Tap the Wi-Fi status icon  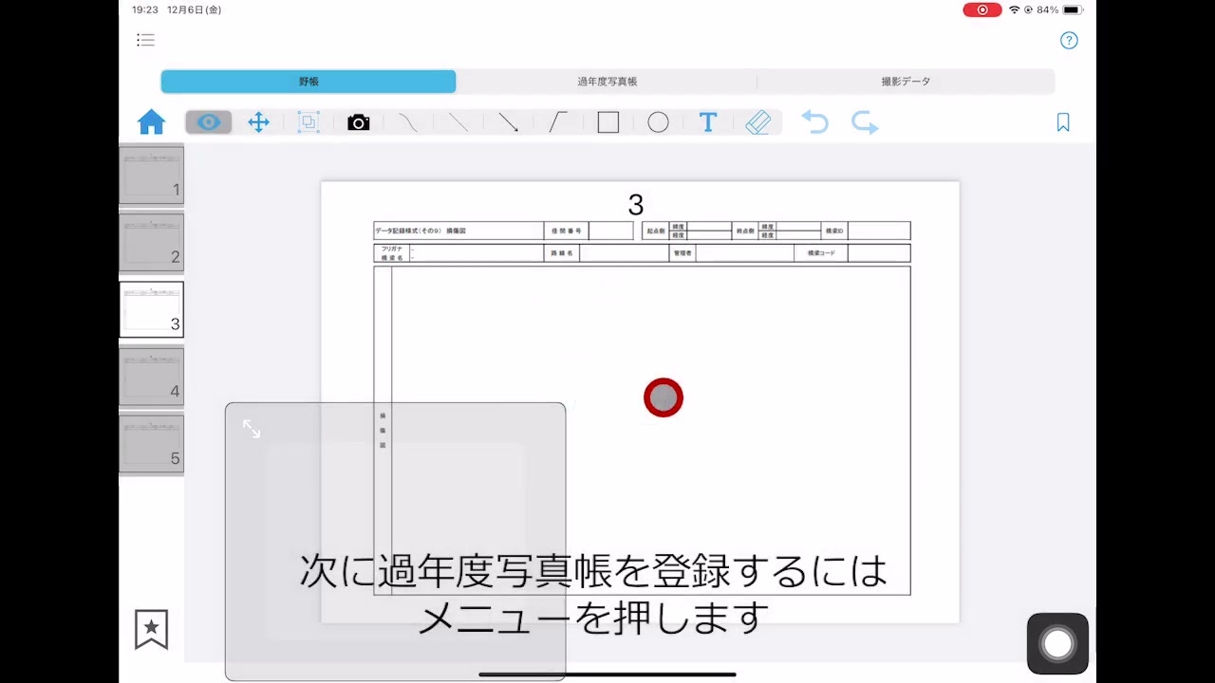click(x=1014, y=9)
